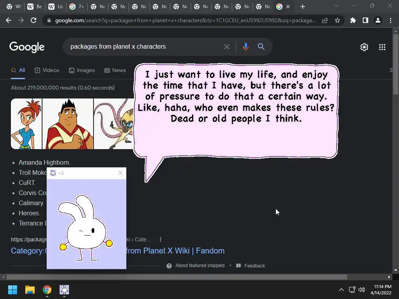Click the horizontal scrollbar thumb
The height and width of the screenshot is (299, 399).
(177, 277)
